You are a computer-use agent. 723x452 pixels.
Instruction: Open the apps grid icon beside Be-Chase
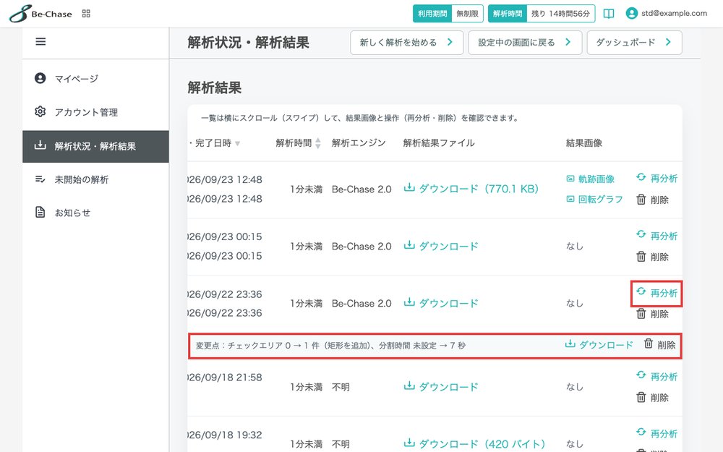(x=86, y=13)
